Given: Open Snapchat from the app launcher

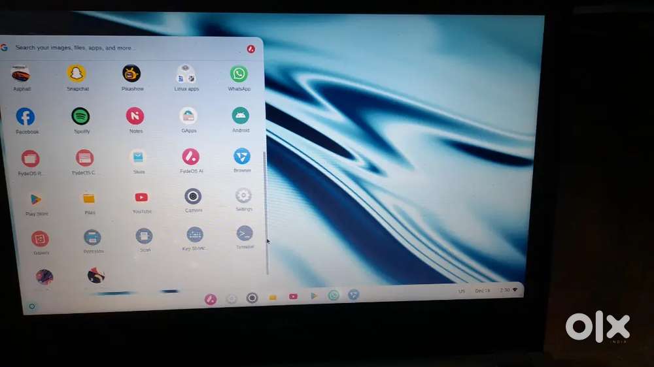Looking at the screenshot, I should (x=77, y=74).
